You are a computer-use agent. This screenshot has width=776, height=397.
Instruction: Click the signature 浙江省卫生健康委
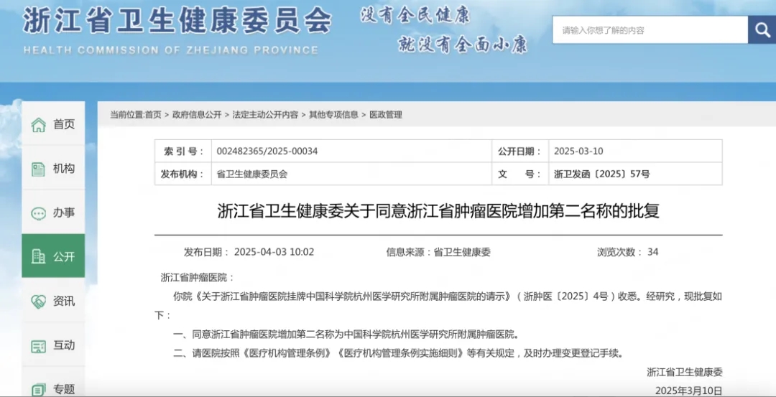pyautogui.click(x=685, y=373)
